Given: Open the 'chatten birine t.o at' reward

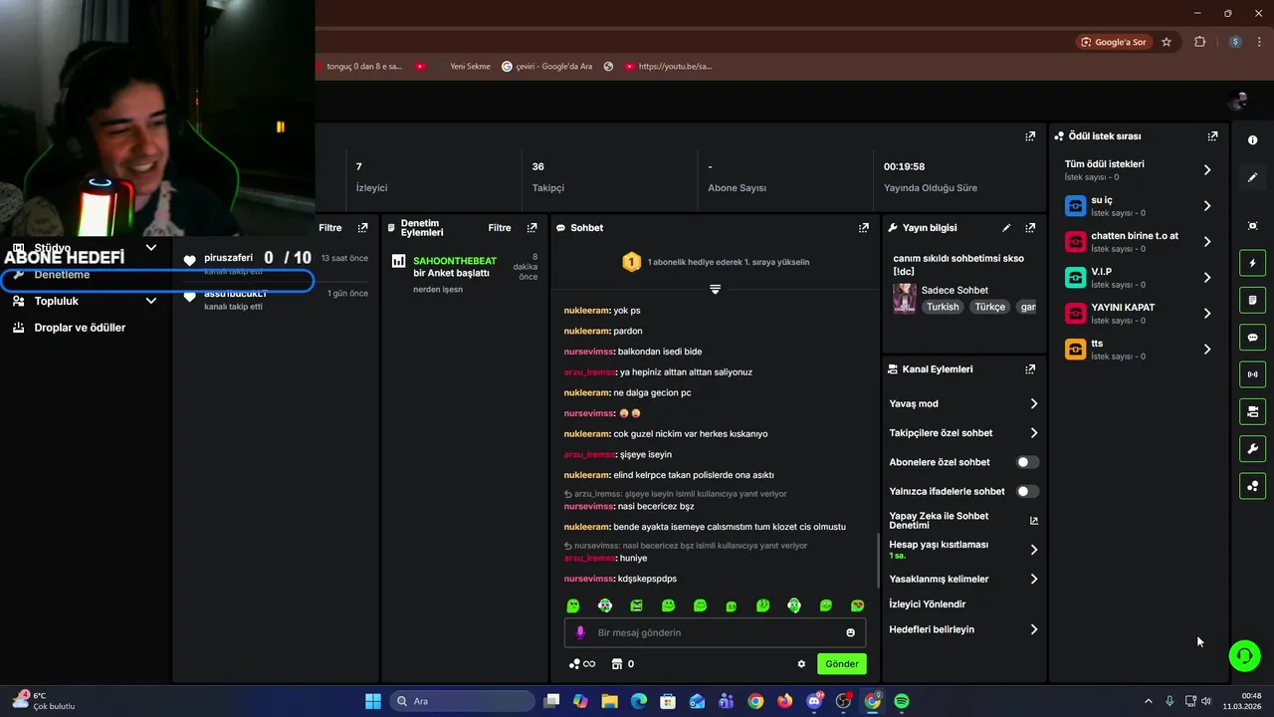Looking at the screenshot, I should [1139, 241].
